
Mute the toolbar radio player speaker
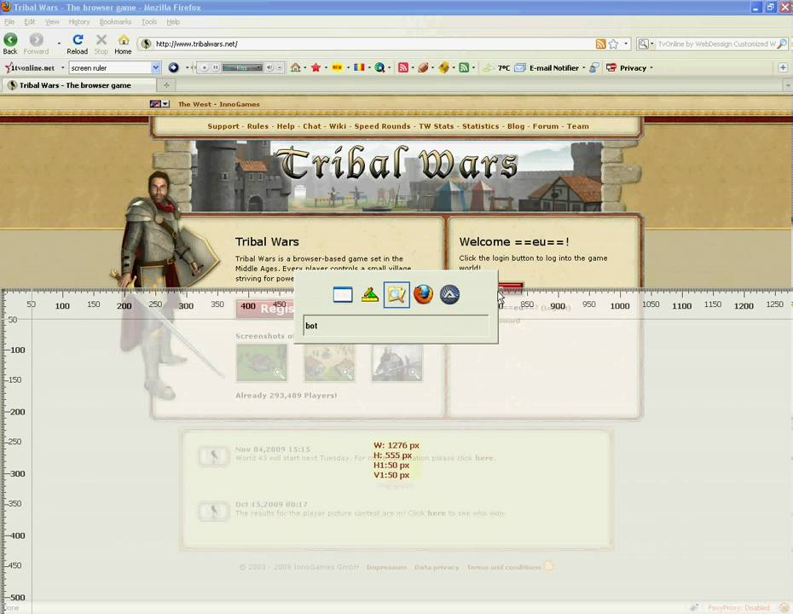tap(269, 67)
